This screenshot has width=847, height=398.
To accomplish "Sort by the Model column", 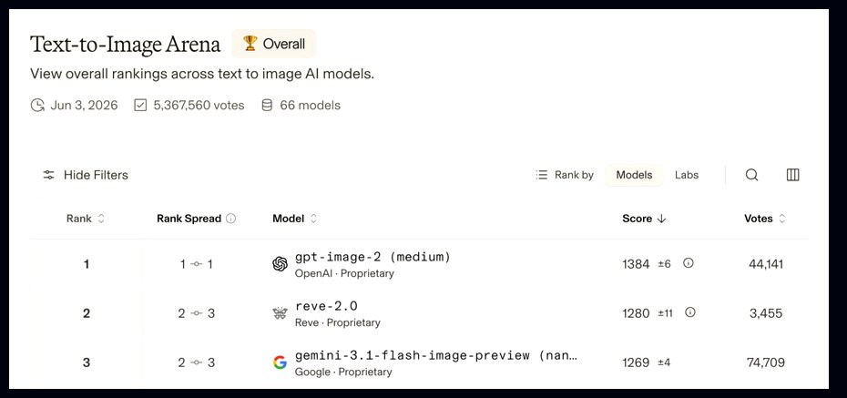I will (294, 219).
